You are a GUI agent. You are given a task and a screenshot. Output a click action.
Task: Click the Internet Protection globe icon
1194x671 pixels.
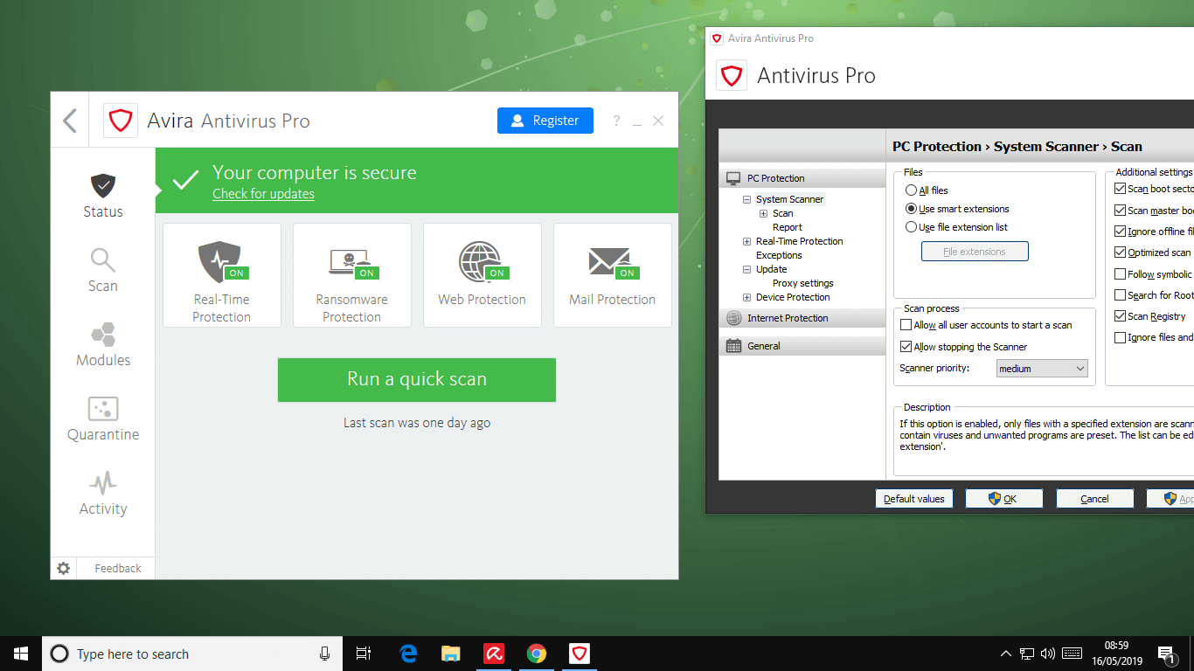(733, 318)
